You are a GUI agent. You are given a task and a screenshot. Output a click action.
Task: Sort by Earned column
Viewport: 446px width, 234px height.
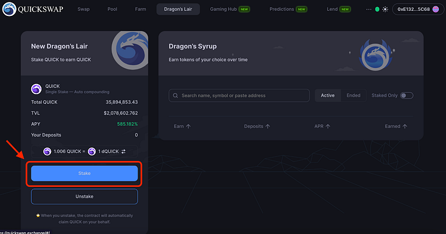coord(396,127)
